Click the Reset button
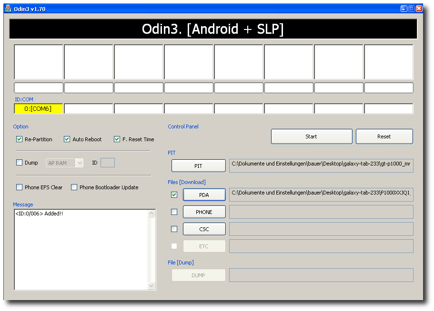Viewport: 434px width, 311px height. click(384, 136)
